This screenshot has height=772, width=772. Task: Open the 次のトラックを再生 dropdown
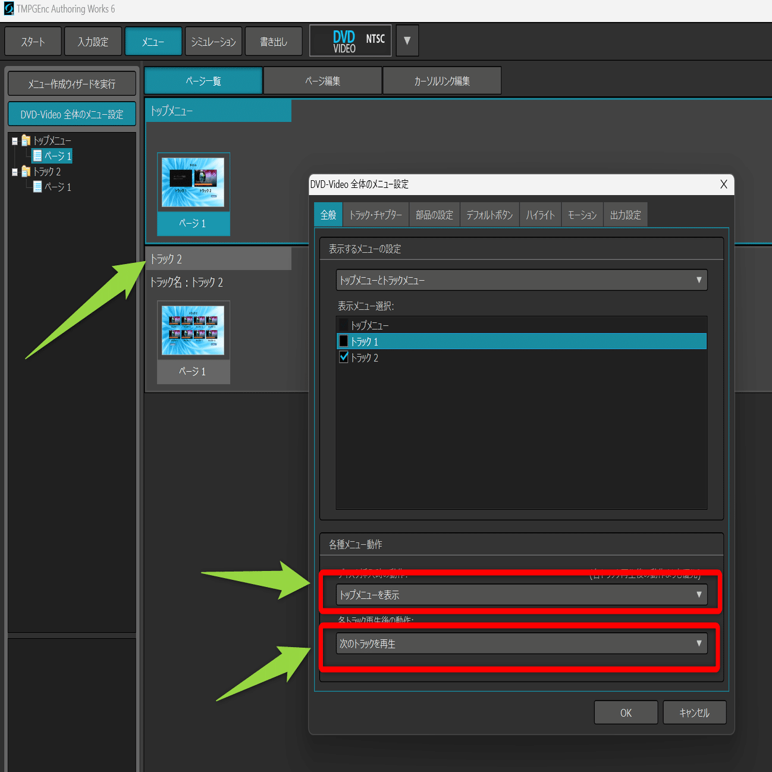point(522,644)
